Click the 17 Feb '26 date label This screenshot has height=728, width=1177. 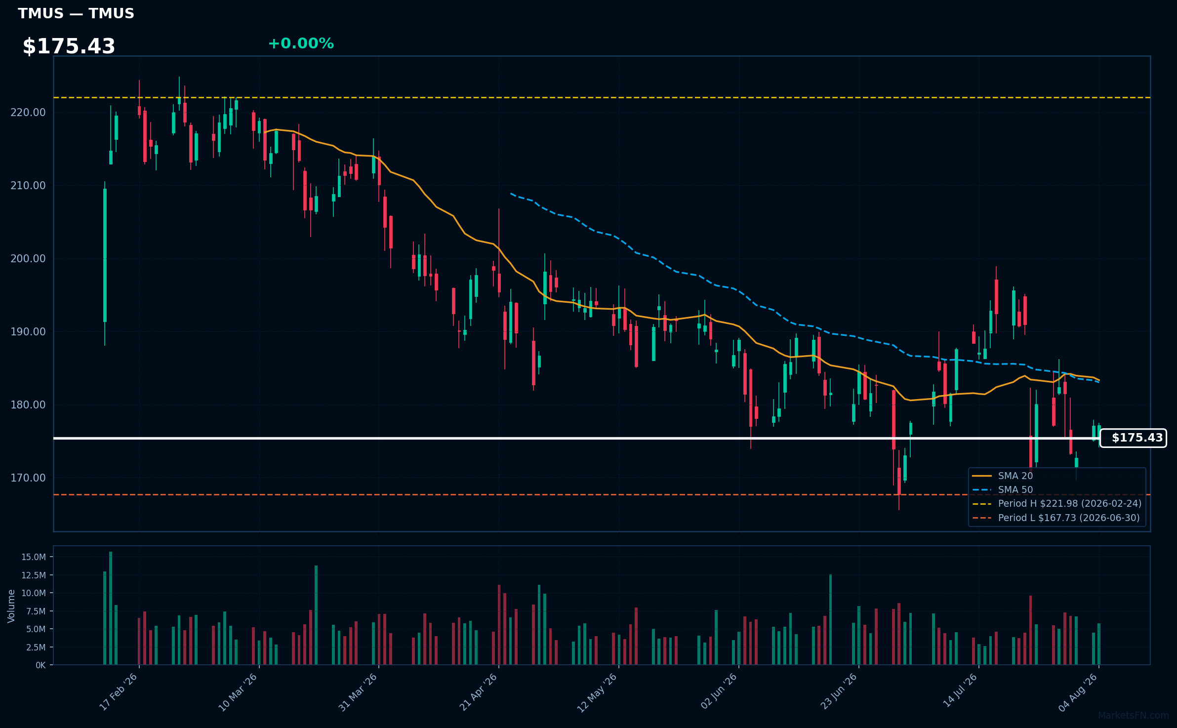[119, 692]
